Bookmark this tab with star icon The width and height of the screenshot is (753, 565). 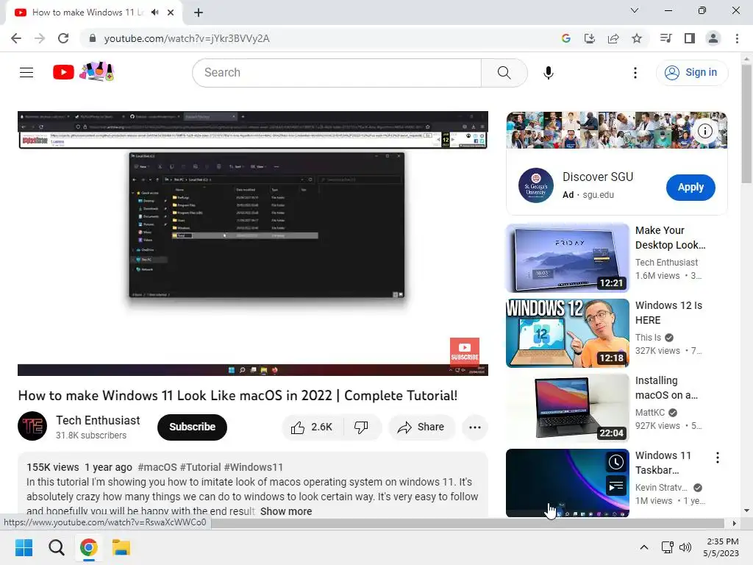(637, 38)
